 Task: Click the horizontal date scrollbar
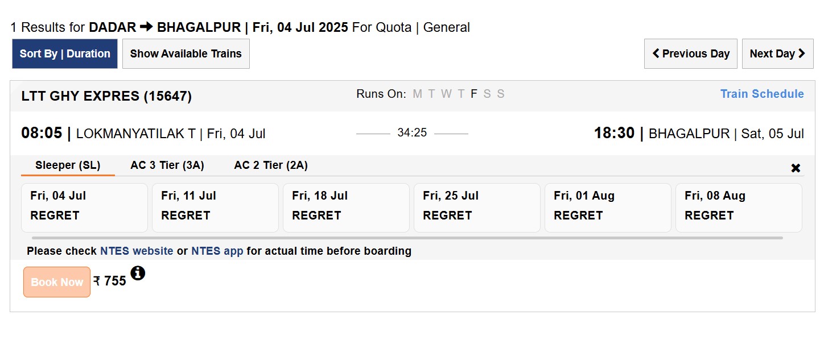coord(407,238)
